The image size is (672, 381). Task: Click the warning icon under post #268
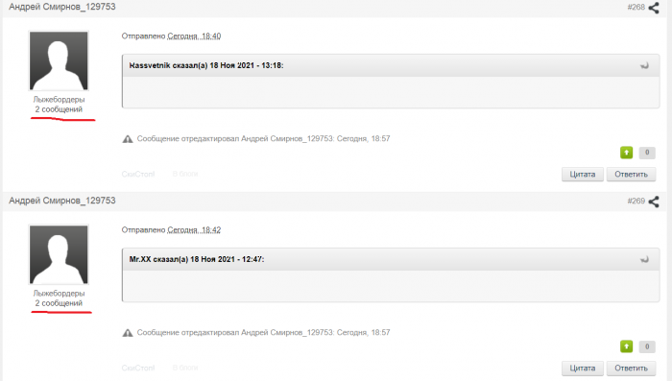(x=128, y=139)
